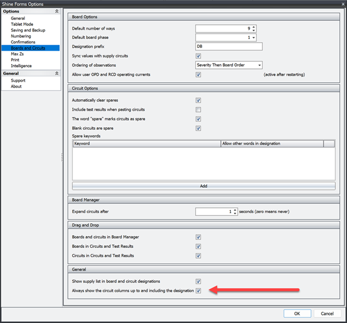347x323 pixels.
Task: Select Intelligence in sidebar
Action: [21, 66]
